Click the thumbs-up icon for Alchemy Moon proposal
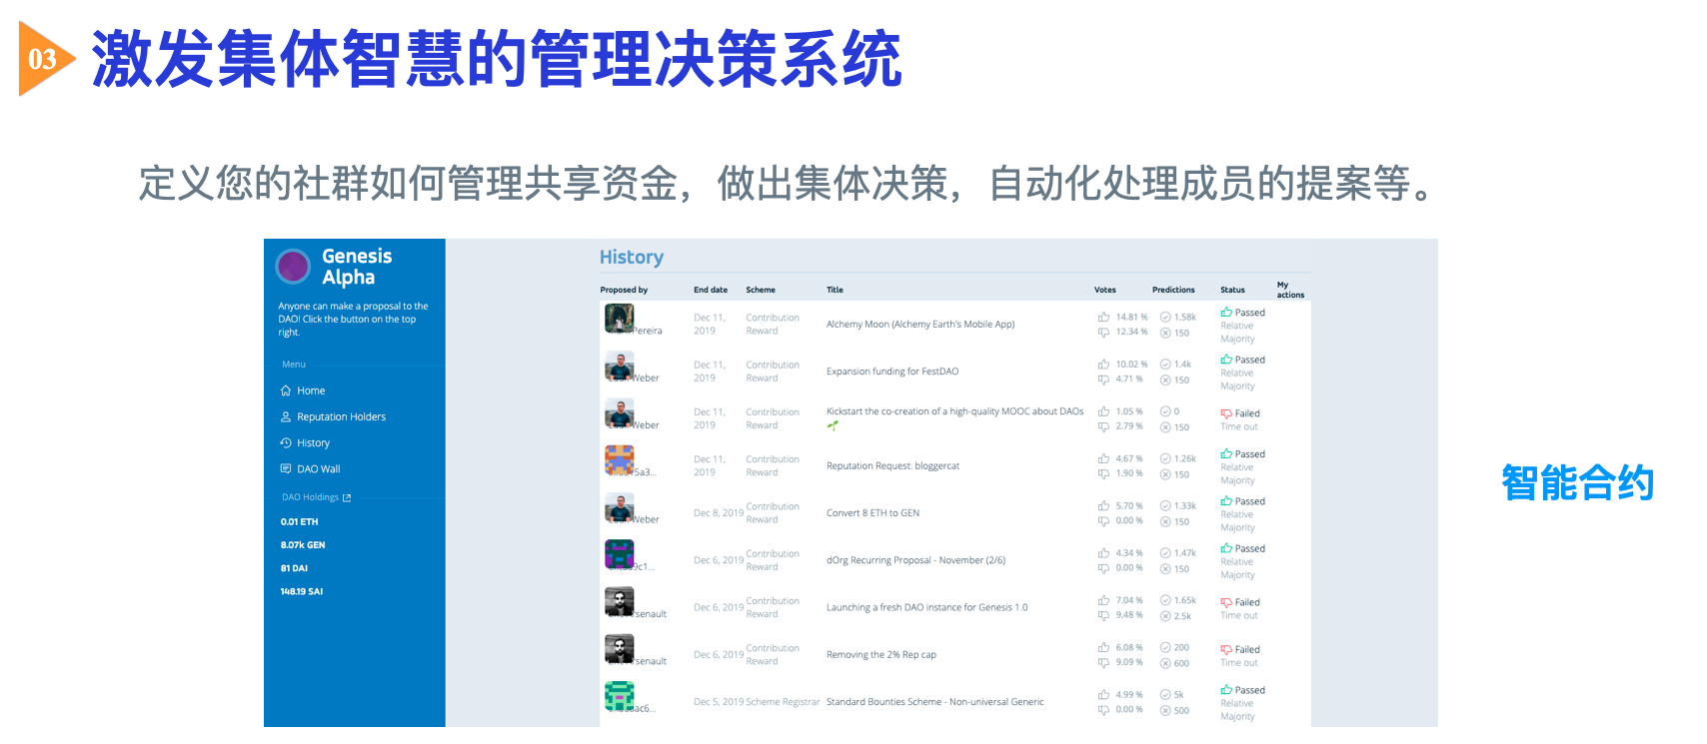 tap(1104, 317)
